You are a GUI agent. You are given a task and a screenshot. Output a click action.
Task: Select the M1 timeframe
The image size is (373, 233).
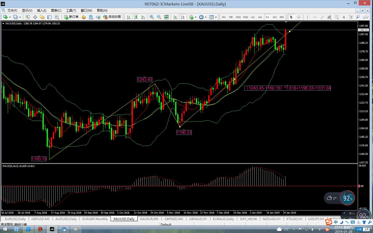pyautogui.click(x=224, y=17)
